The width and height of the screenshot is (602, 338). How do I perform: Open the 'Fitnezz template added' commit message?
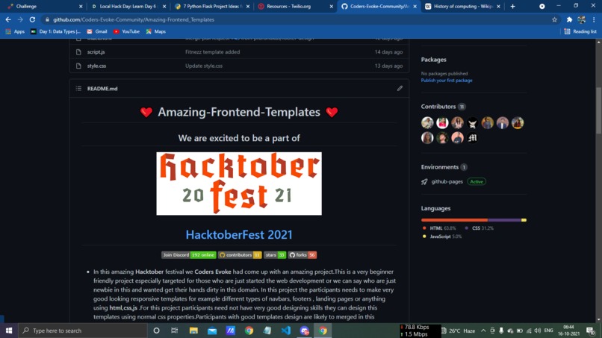pos(212,51)
